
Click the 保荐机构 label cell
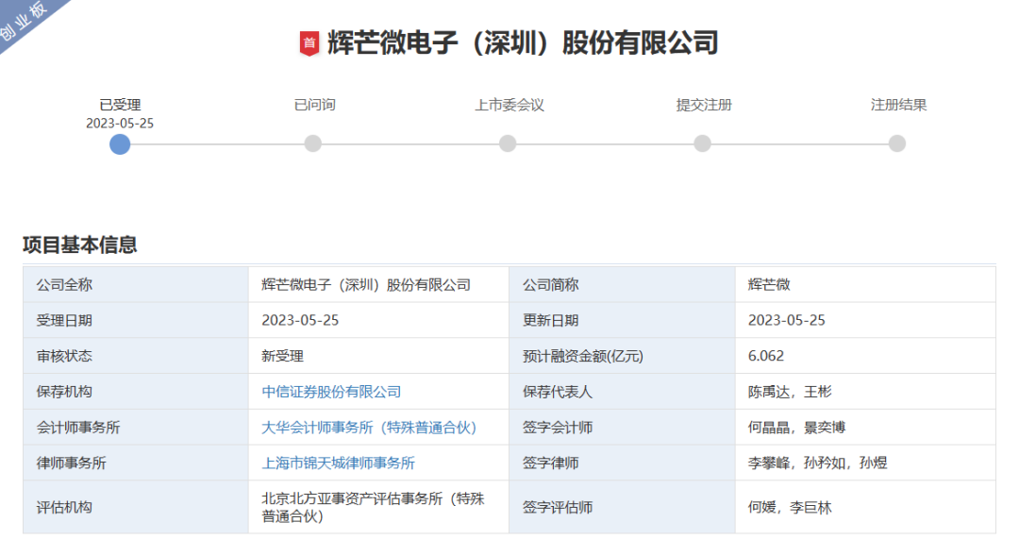click(x=136, y=392)
